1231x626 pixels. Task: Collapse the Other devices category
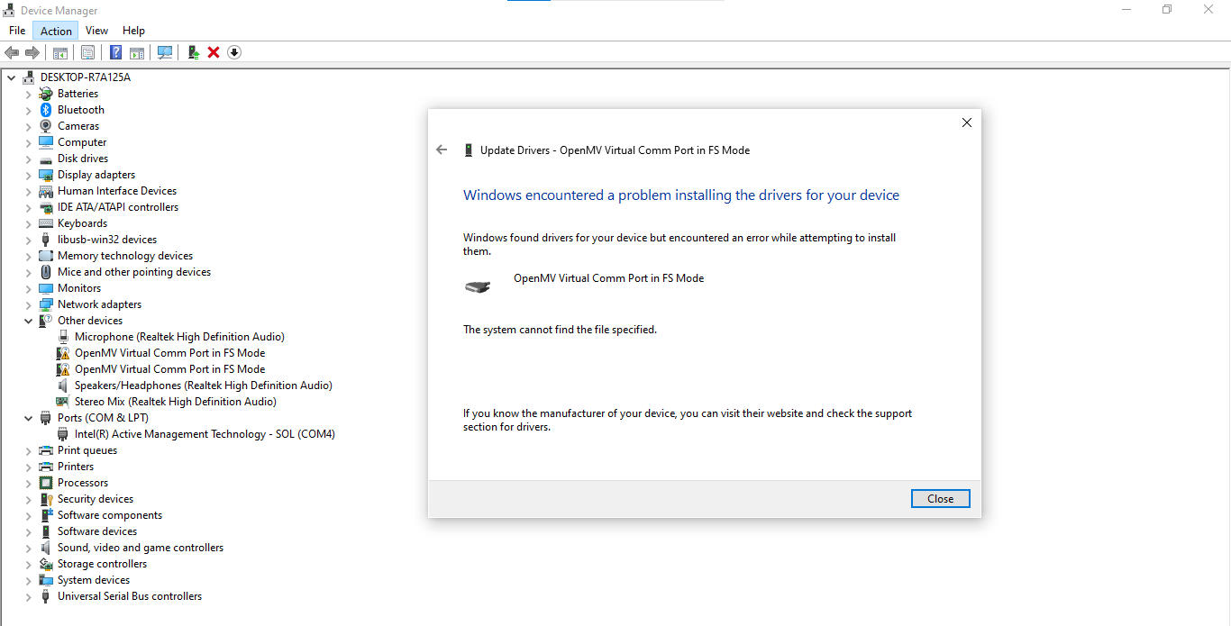point(28,321)
